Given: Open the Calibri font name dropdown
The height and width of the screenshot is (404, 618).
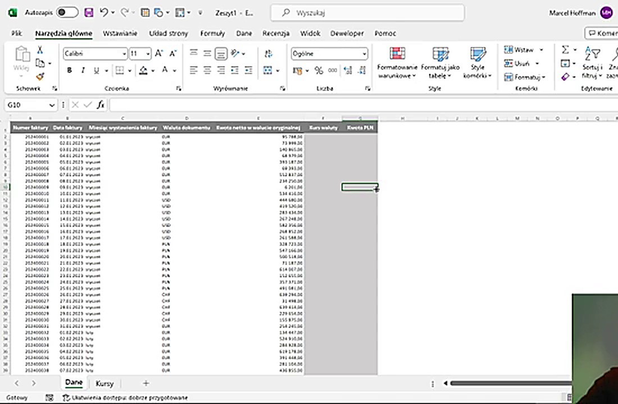Looking at the screenshot, I should 124,54.
